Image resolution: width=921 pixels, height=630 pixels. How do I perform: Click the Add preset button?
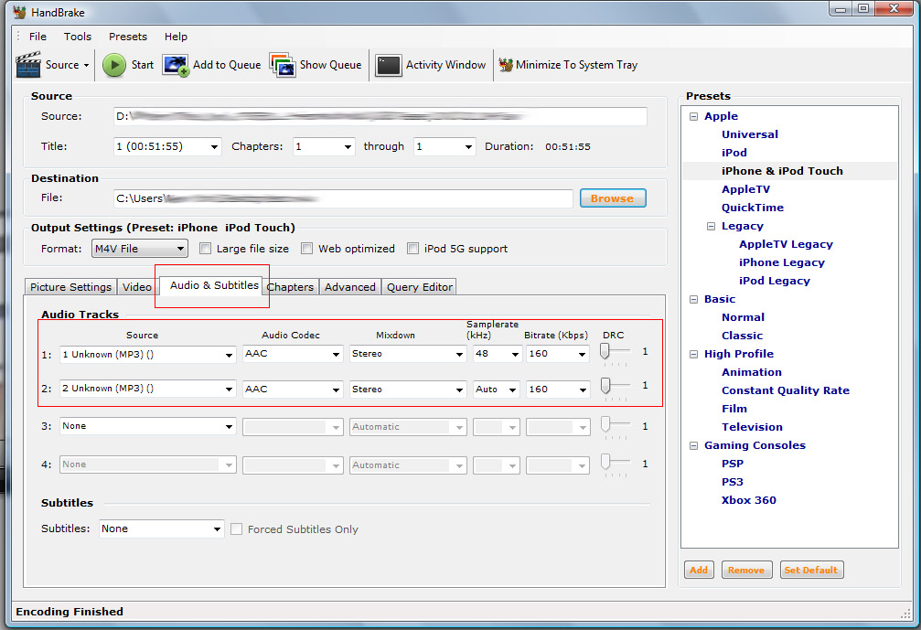699,571
